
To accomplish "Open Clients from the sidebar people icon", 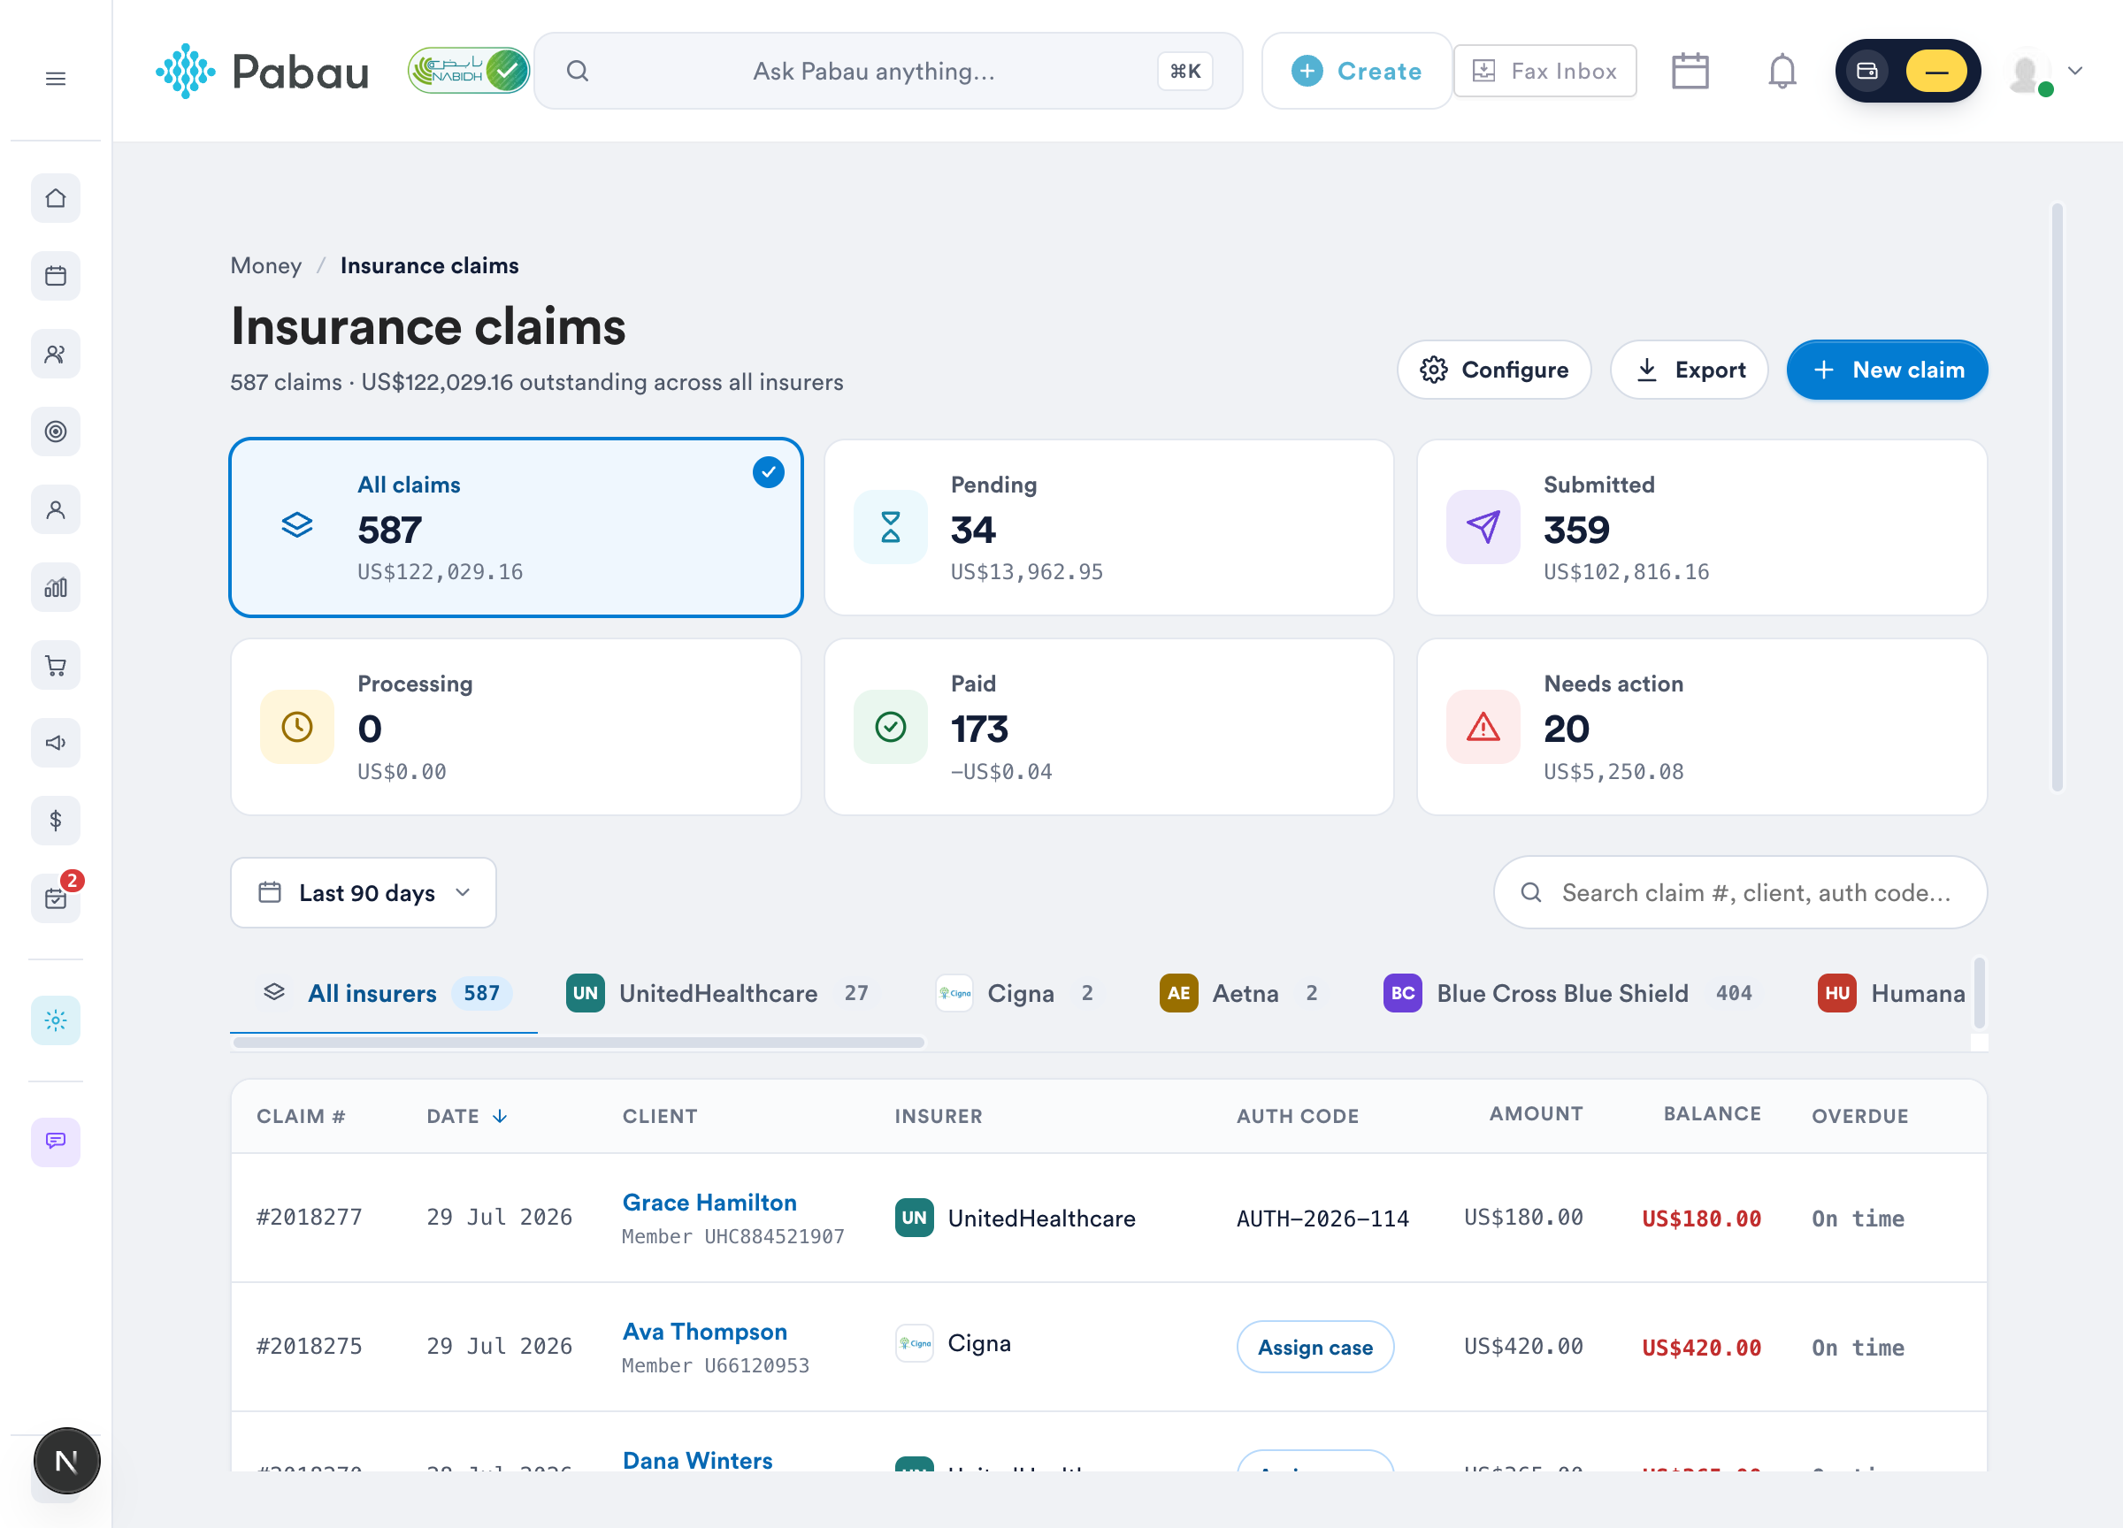I will [55, 354].
